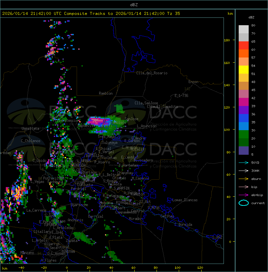This screenshot has width=268, height=272.
Task: Click the cyan 'current' ellipse symbol in legend
Action: (x=244, y=203)
